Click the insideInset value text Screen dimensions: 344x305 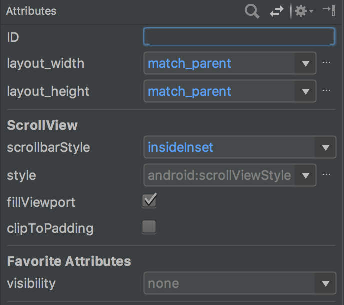click(180, 147)
